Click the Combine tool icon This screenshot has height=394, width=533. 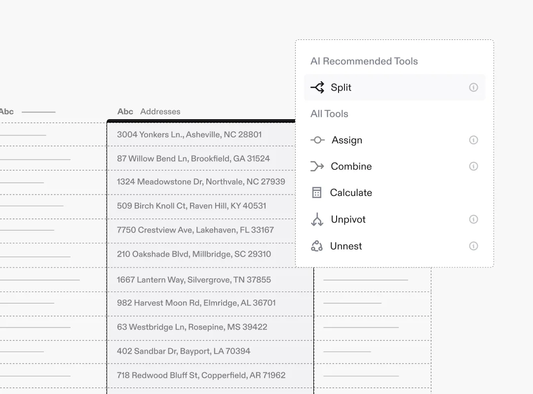coord(318,166)
